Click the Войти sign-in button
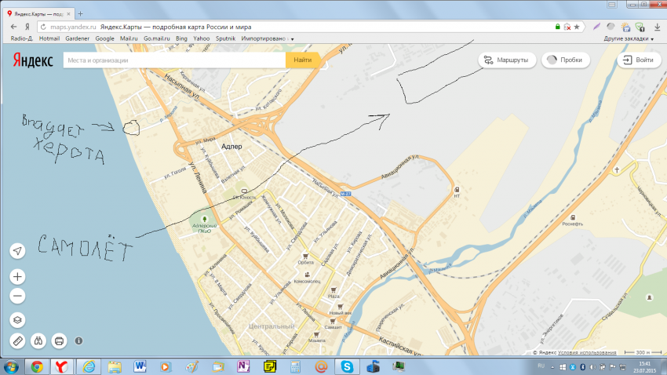 (x=638, y=60)
